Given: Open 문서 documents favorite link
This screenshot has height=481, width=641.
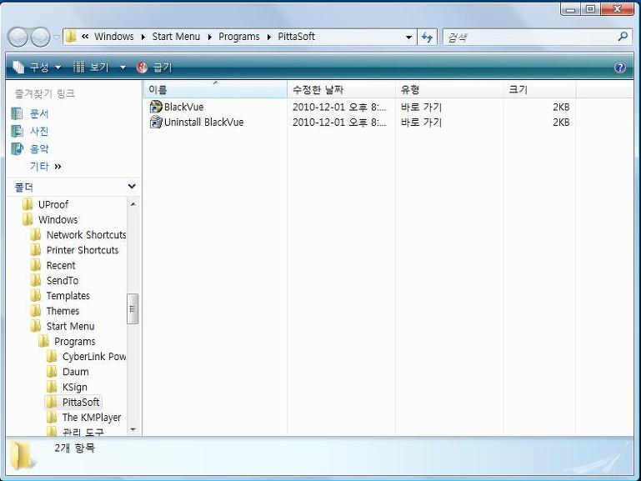Looking at the screenshot, I should (x=39, y=113).
